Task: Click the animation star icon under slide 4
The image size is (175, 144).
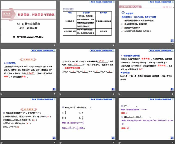Action: point(1,94)
